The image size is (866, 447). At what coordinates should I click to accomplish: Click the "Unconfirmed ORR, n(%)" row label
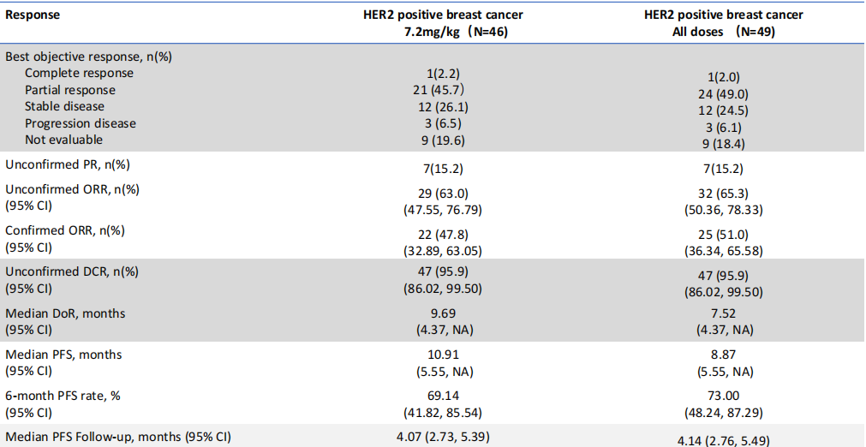tap(72, 189)
